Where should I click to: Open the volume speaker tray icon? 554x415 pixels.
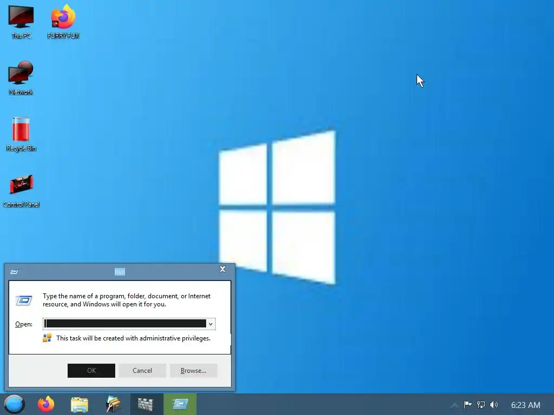(494, 404)
